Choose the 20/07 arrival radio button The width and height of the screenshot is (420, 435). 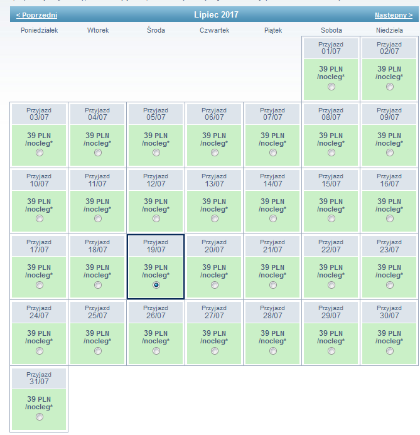coord(215,285)
